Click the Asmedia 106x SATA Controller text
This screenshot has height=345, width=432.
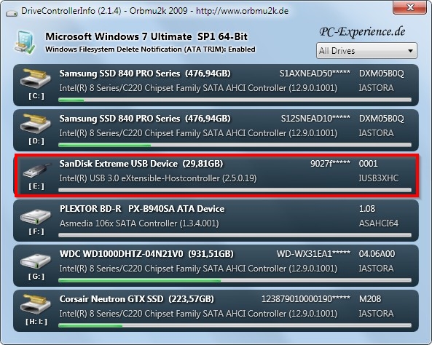click(x=139, y=223)
